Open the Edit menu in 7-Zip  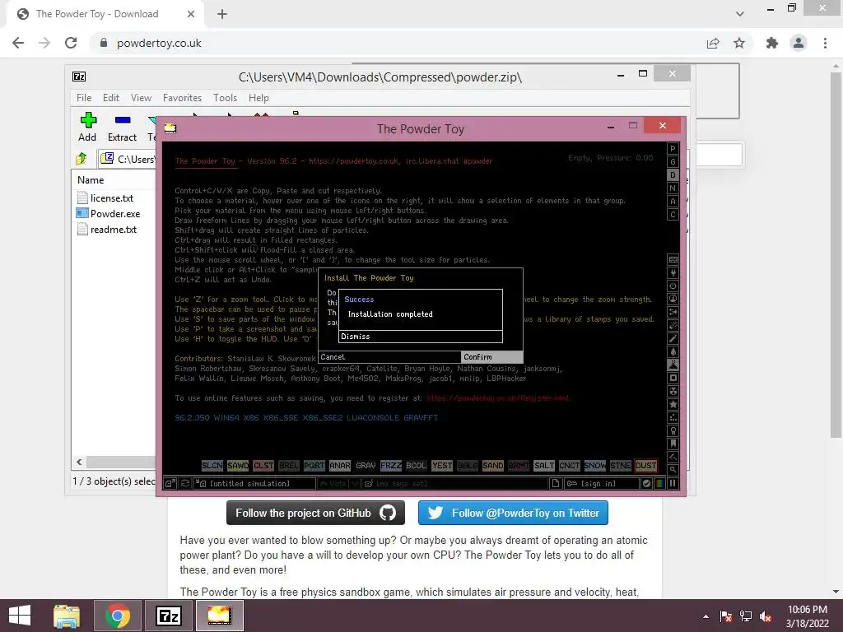click(x=111, y=98)
